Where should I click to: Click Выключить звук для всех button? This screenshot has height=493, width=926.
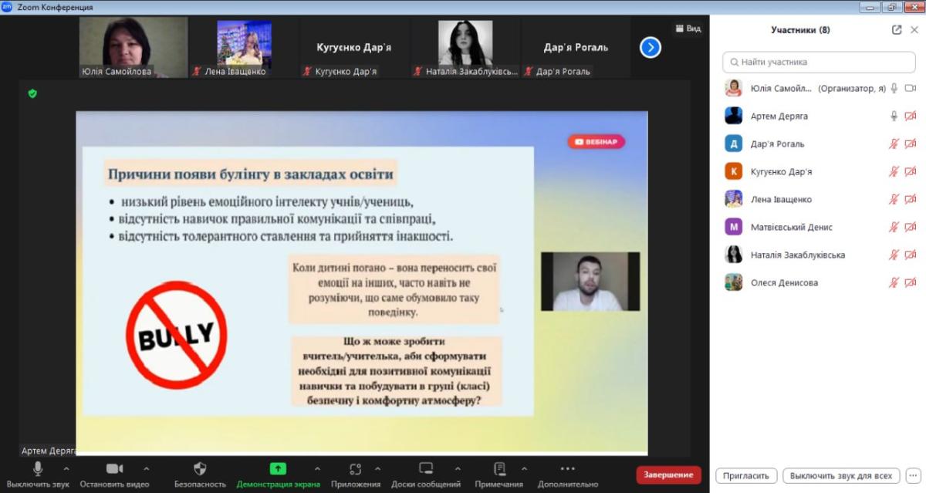pos(841,475)
